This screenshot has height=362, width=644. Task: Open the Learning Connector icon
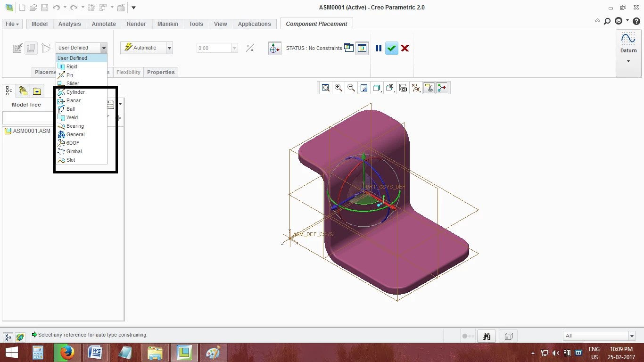(x=619, y=21)
